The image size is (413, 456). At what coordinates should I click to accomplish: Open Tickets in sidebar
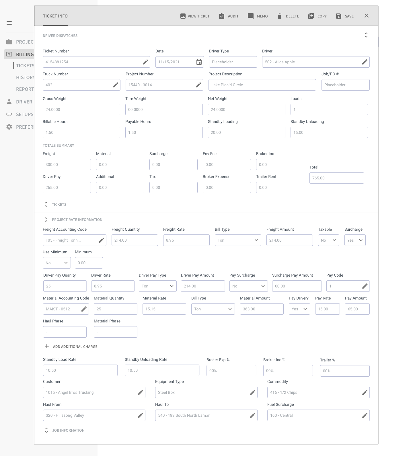[25, 66]
